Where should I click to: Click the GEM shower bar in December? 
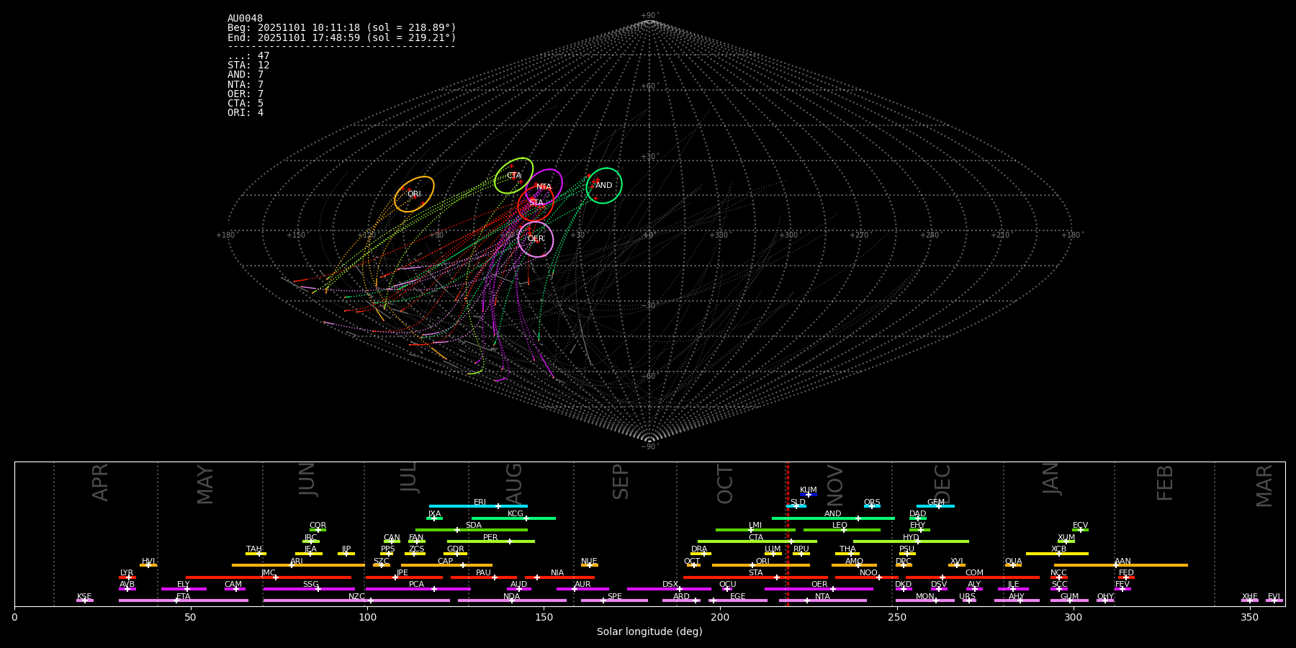[935, 506]
